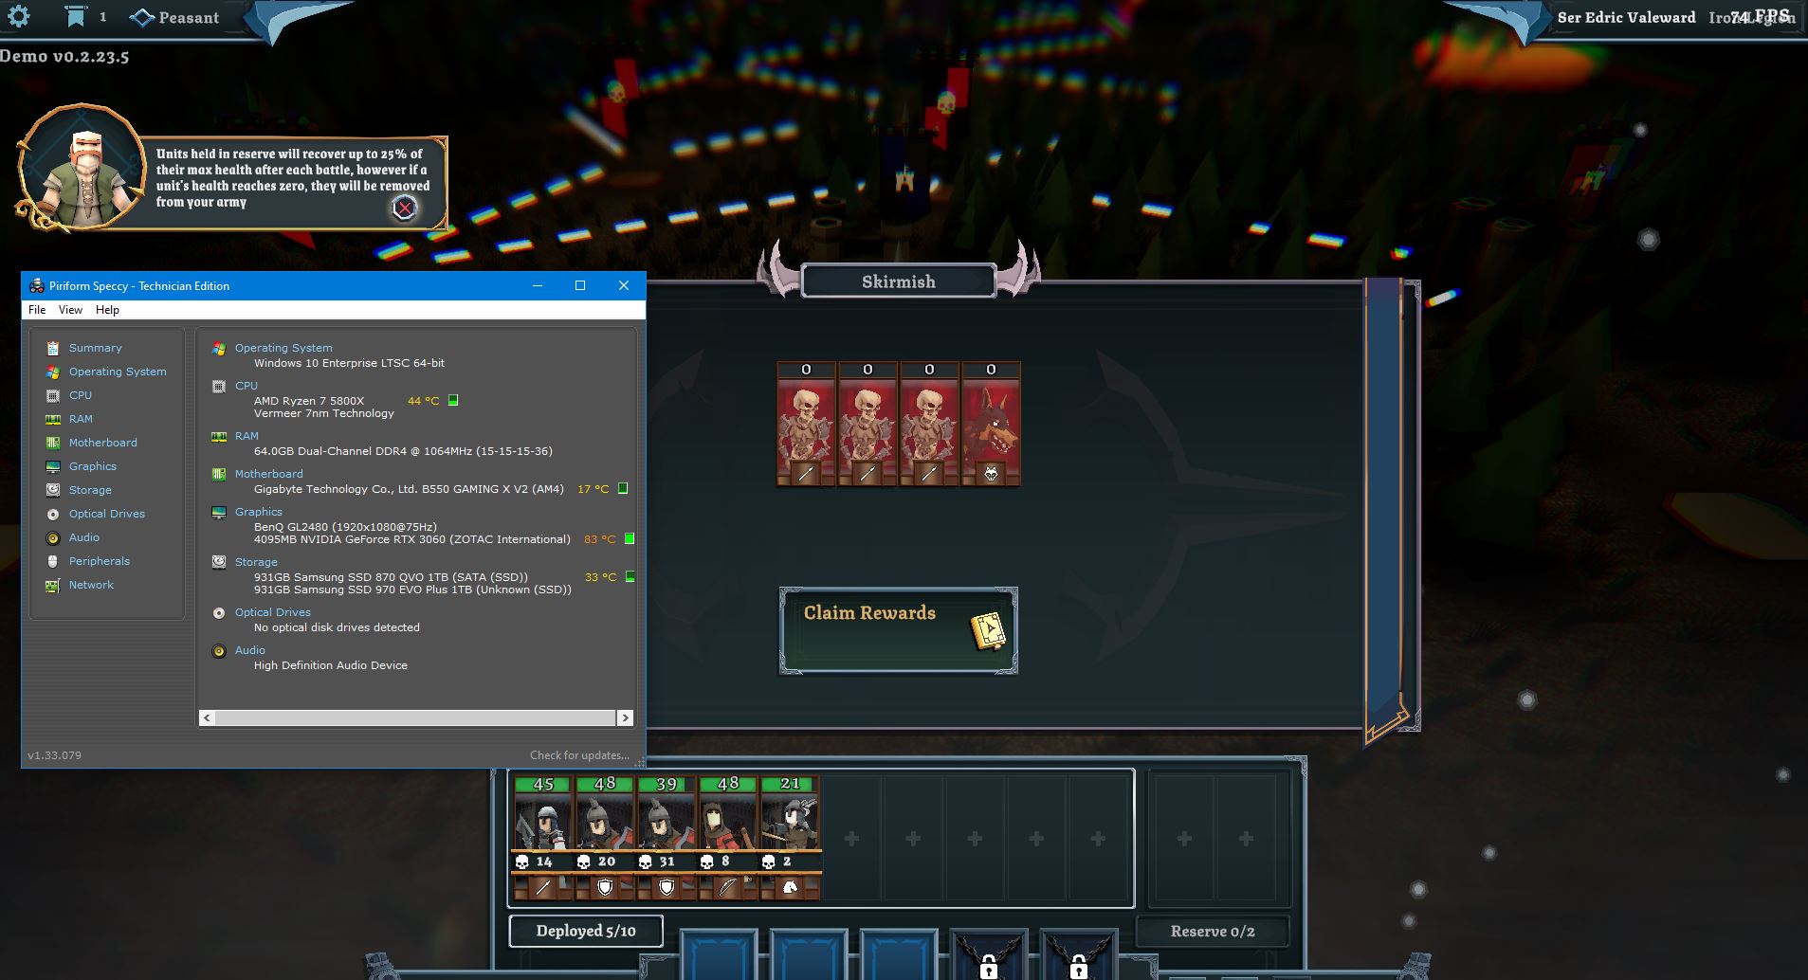Select Audio in the Speccy sidebar
The width and height of the screenshot is (1808, 980).
click(x=83, y=537)
